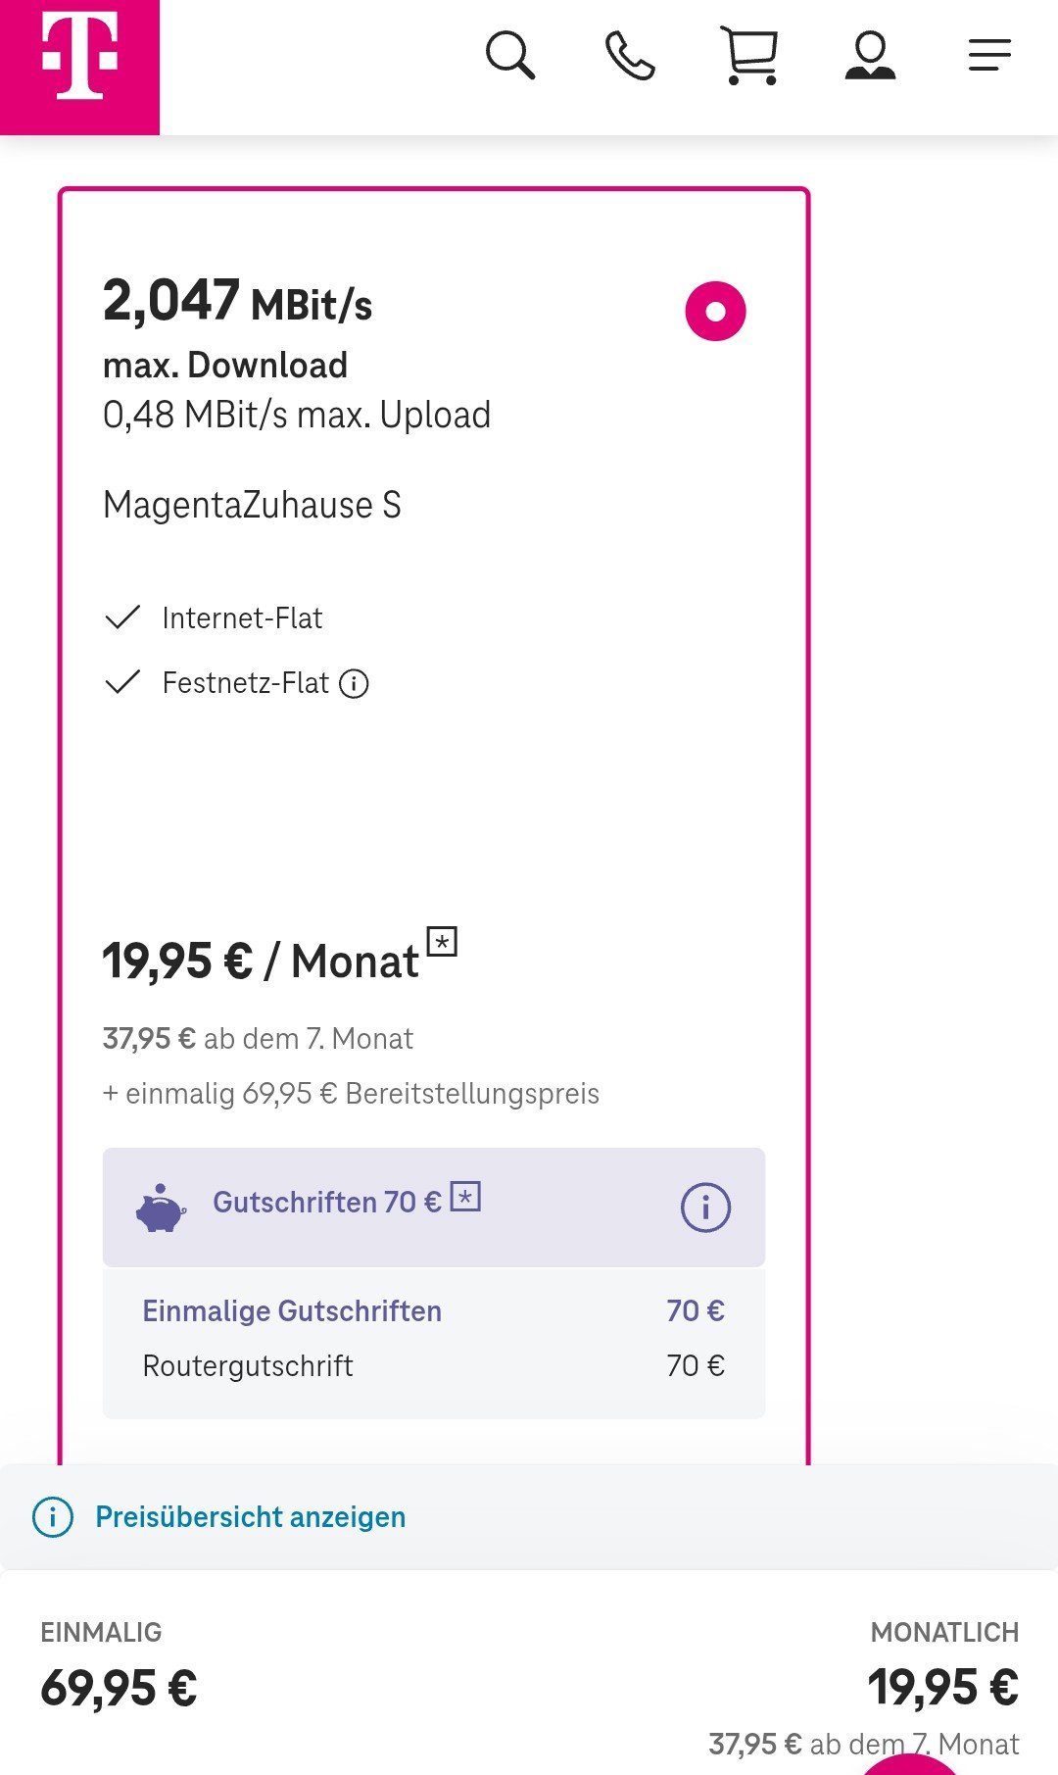
Task: Tap the piggy bank Gutschriften icon
Action: 161,1208
